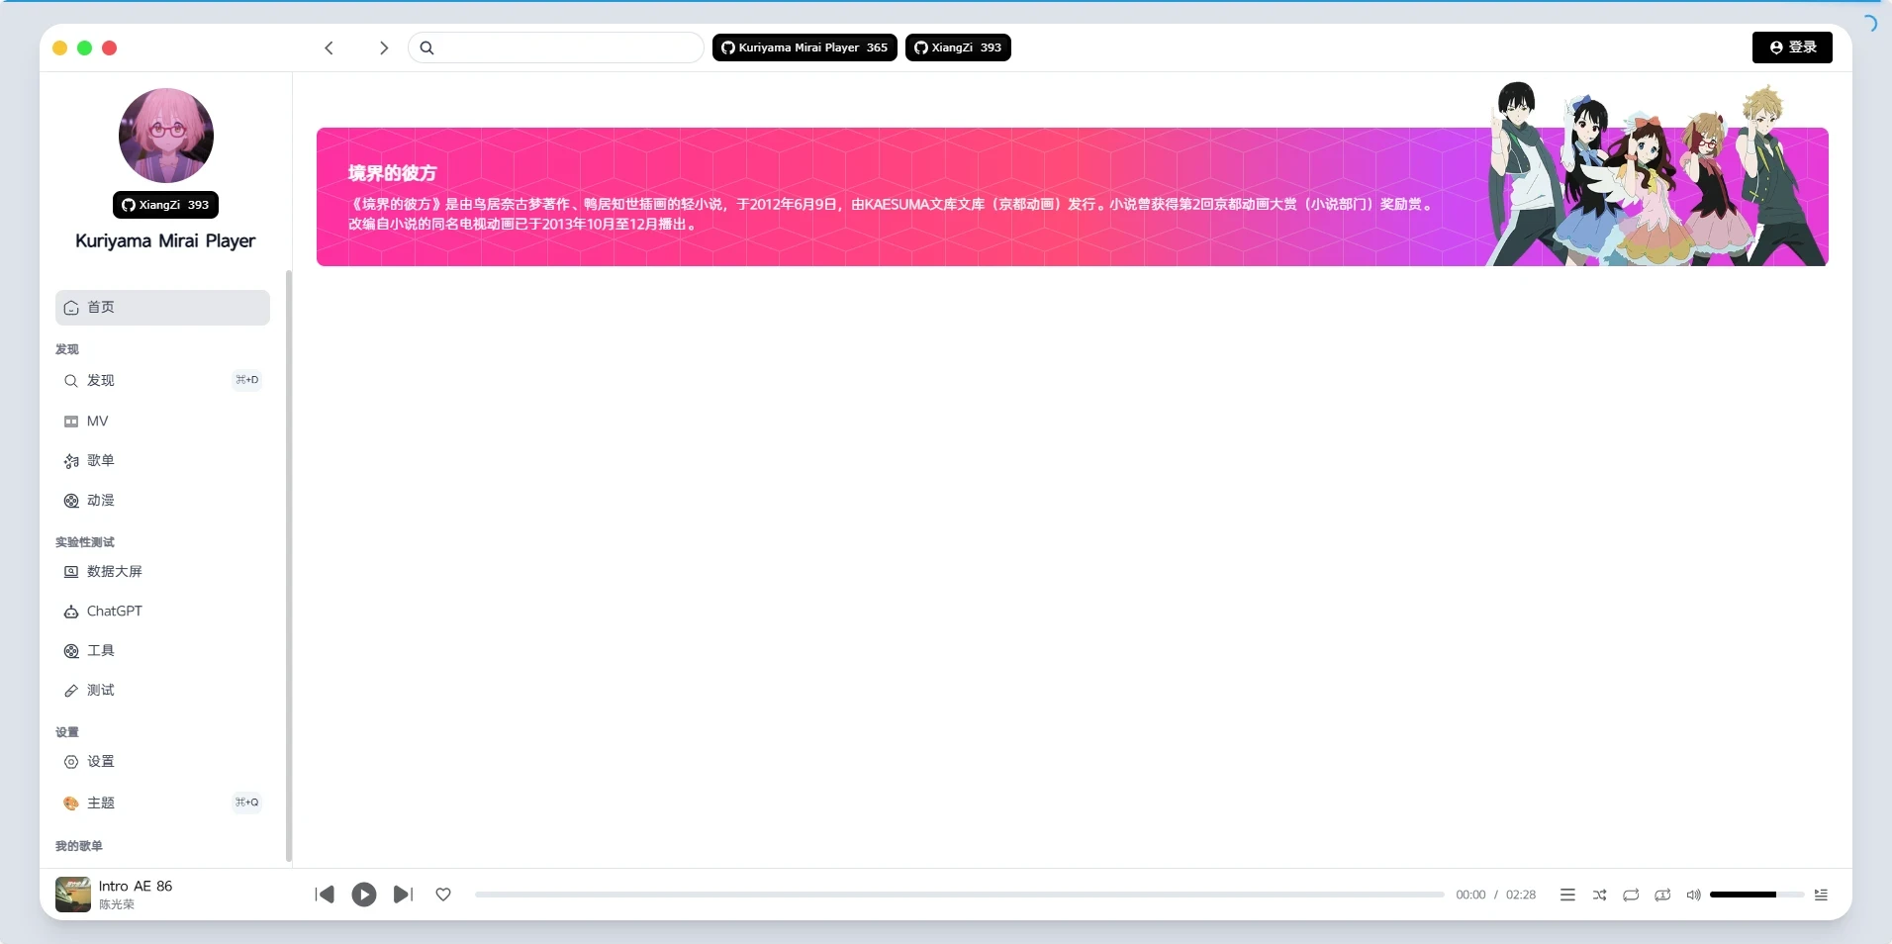Open ChatGPT in the sidebar
Image resolution: width=1892 pixels, height=944 pixels.
click(162, 612)
